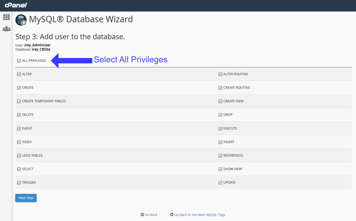356x221 pixels.
Task: Open the apps grid sidebar icon
Action: pos(6,17)
